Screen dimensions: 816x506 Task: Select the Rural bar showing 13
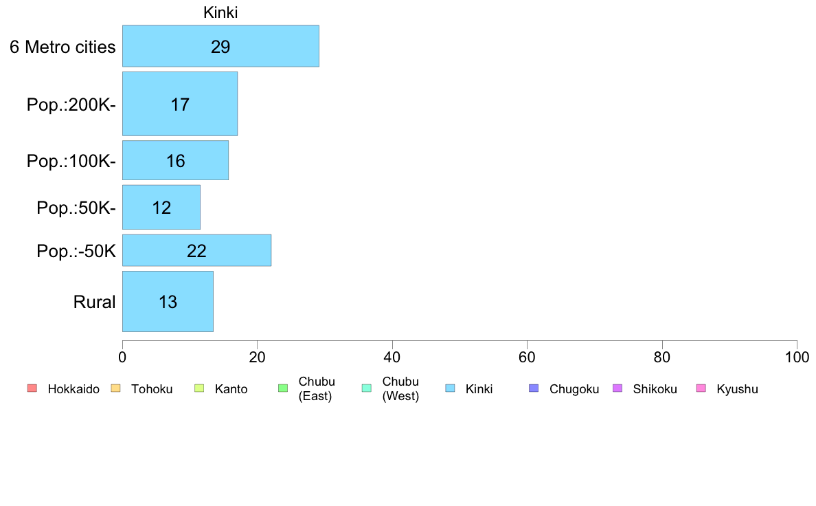coord(168,301)
